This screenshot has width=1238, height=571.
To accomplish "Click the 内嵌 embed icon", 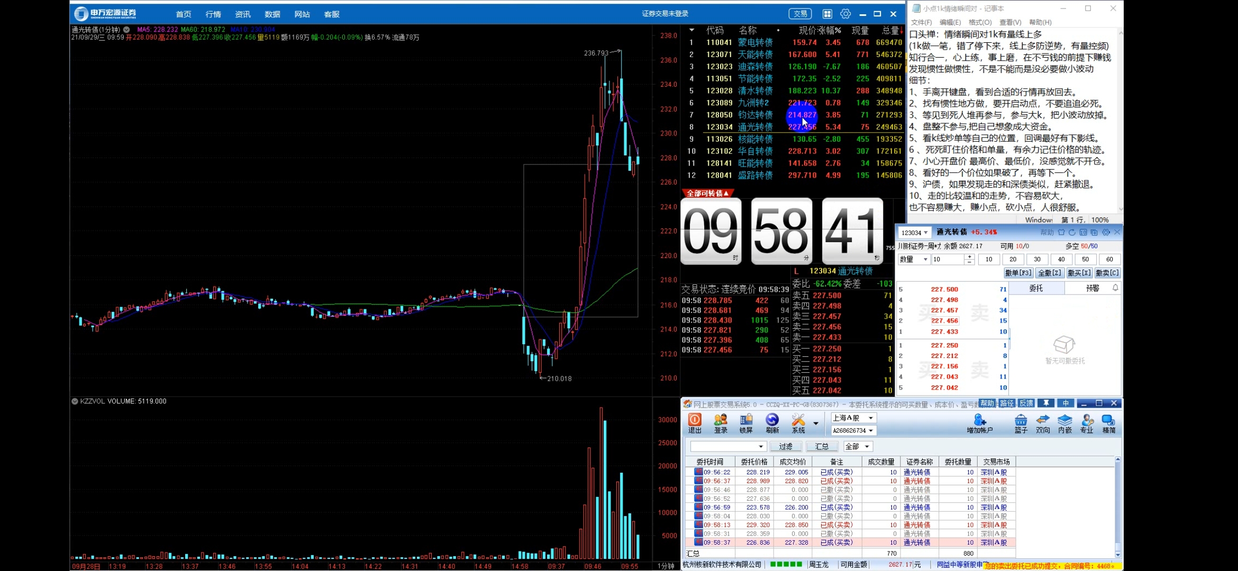I will 1064,423.
